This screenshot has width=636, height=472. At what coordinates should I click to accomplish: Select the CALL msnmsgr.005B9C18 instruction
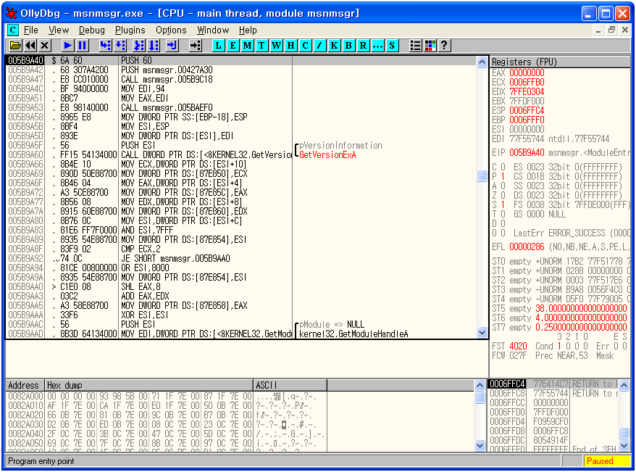tap(167, 80)
